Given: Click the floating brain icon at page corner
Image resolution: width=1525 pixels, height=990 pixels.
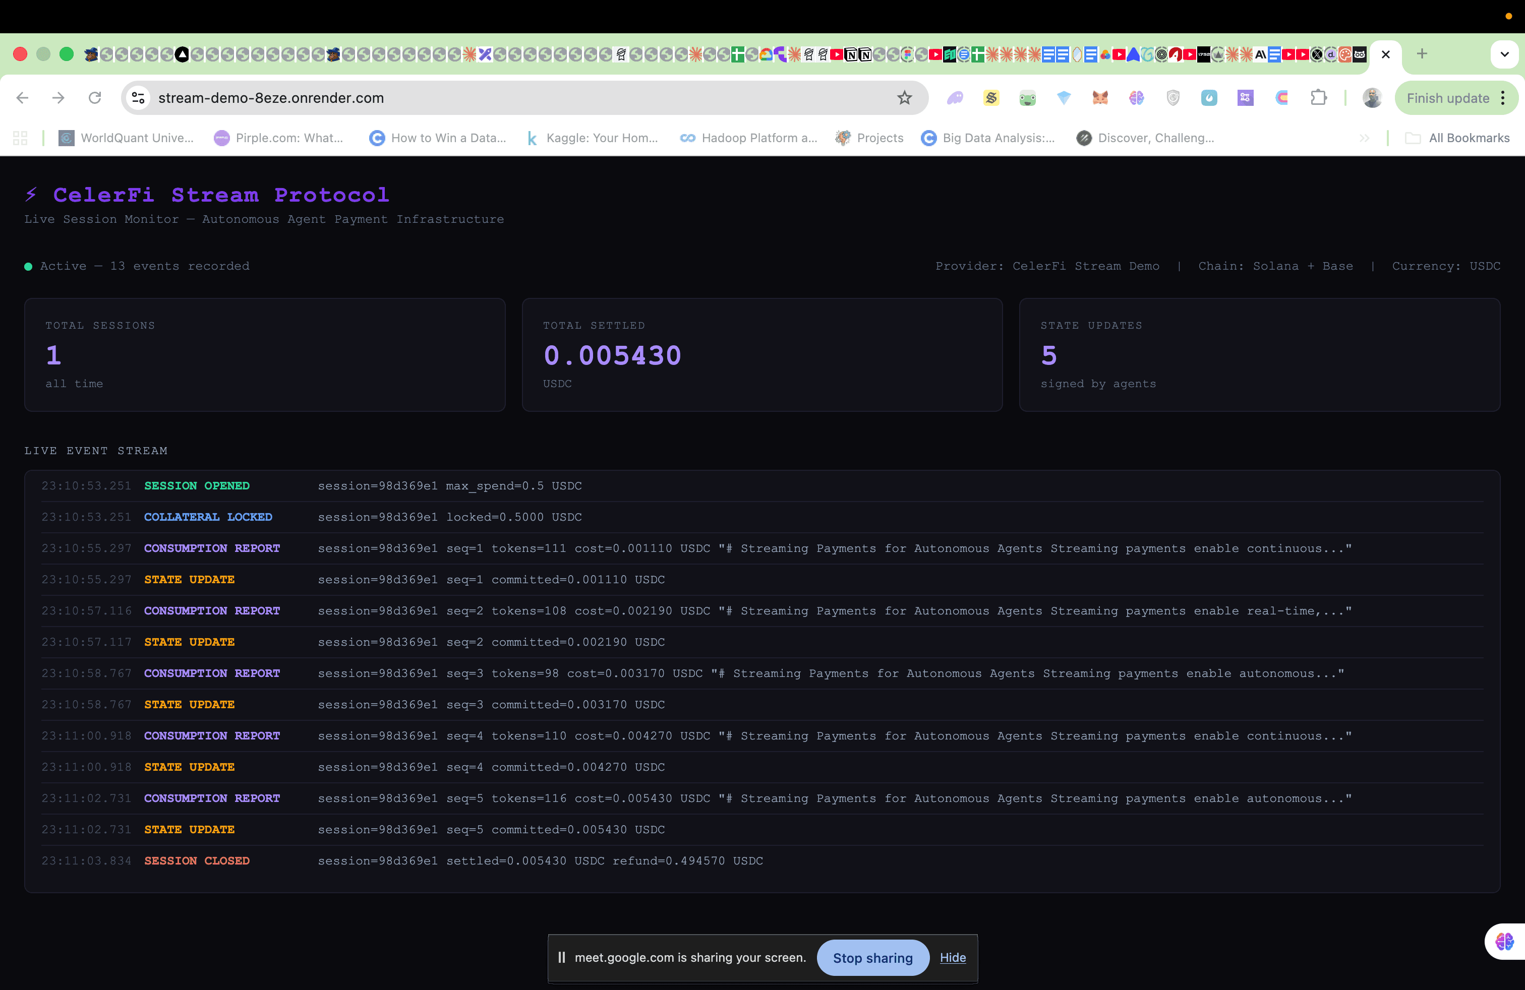Looking at the screenshot, I should point(1504,941).
